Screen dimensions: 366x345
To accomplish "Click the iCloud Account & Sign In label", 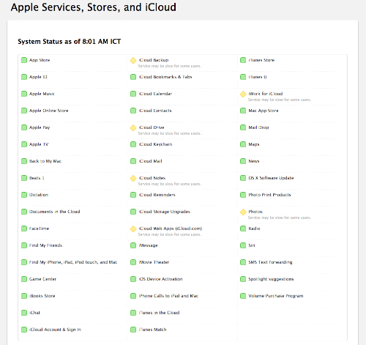I will pos(55,330).
